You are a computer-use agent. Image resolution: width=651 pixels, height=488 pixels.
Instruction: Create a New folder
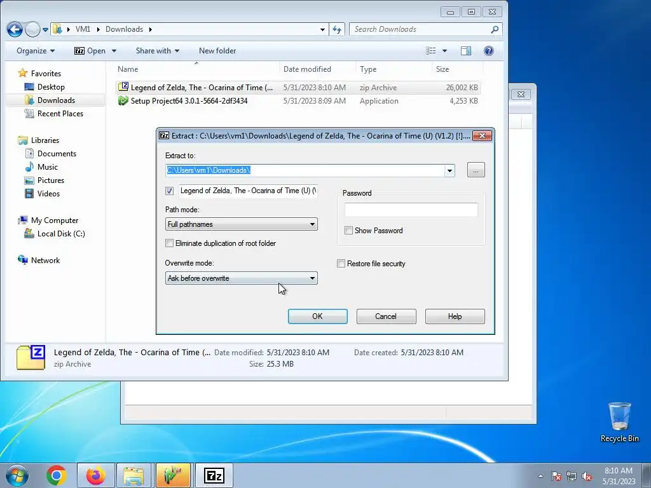point(217,51)
